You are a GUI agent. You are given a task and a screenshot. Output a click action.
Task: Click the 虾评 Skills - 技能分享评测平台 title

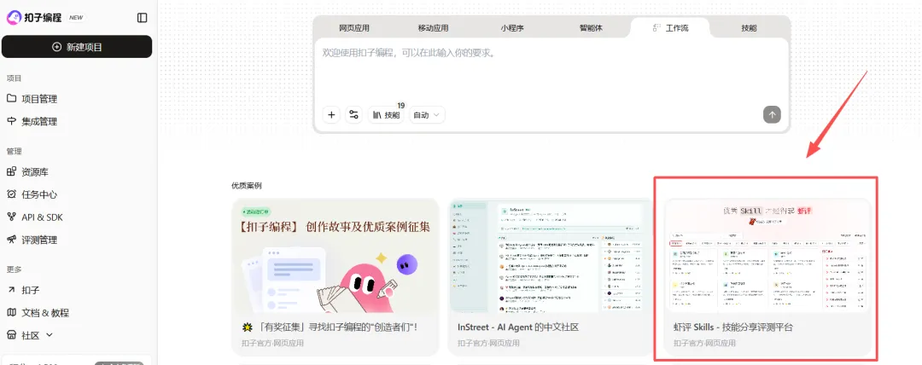(x=732, y=327)
